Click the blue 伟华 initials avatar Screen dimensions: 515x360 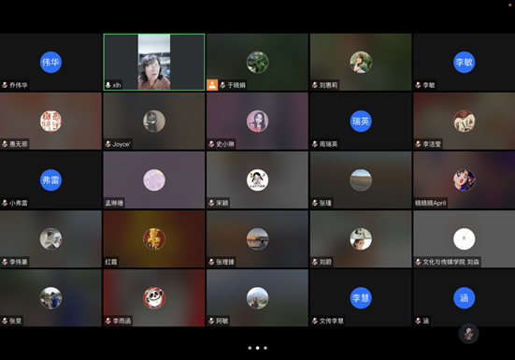coord(50,62)
